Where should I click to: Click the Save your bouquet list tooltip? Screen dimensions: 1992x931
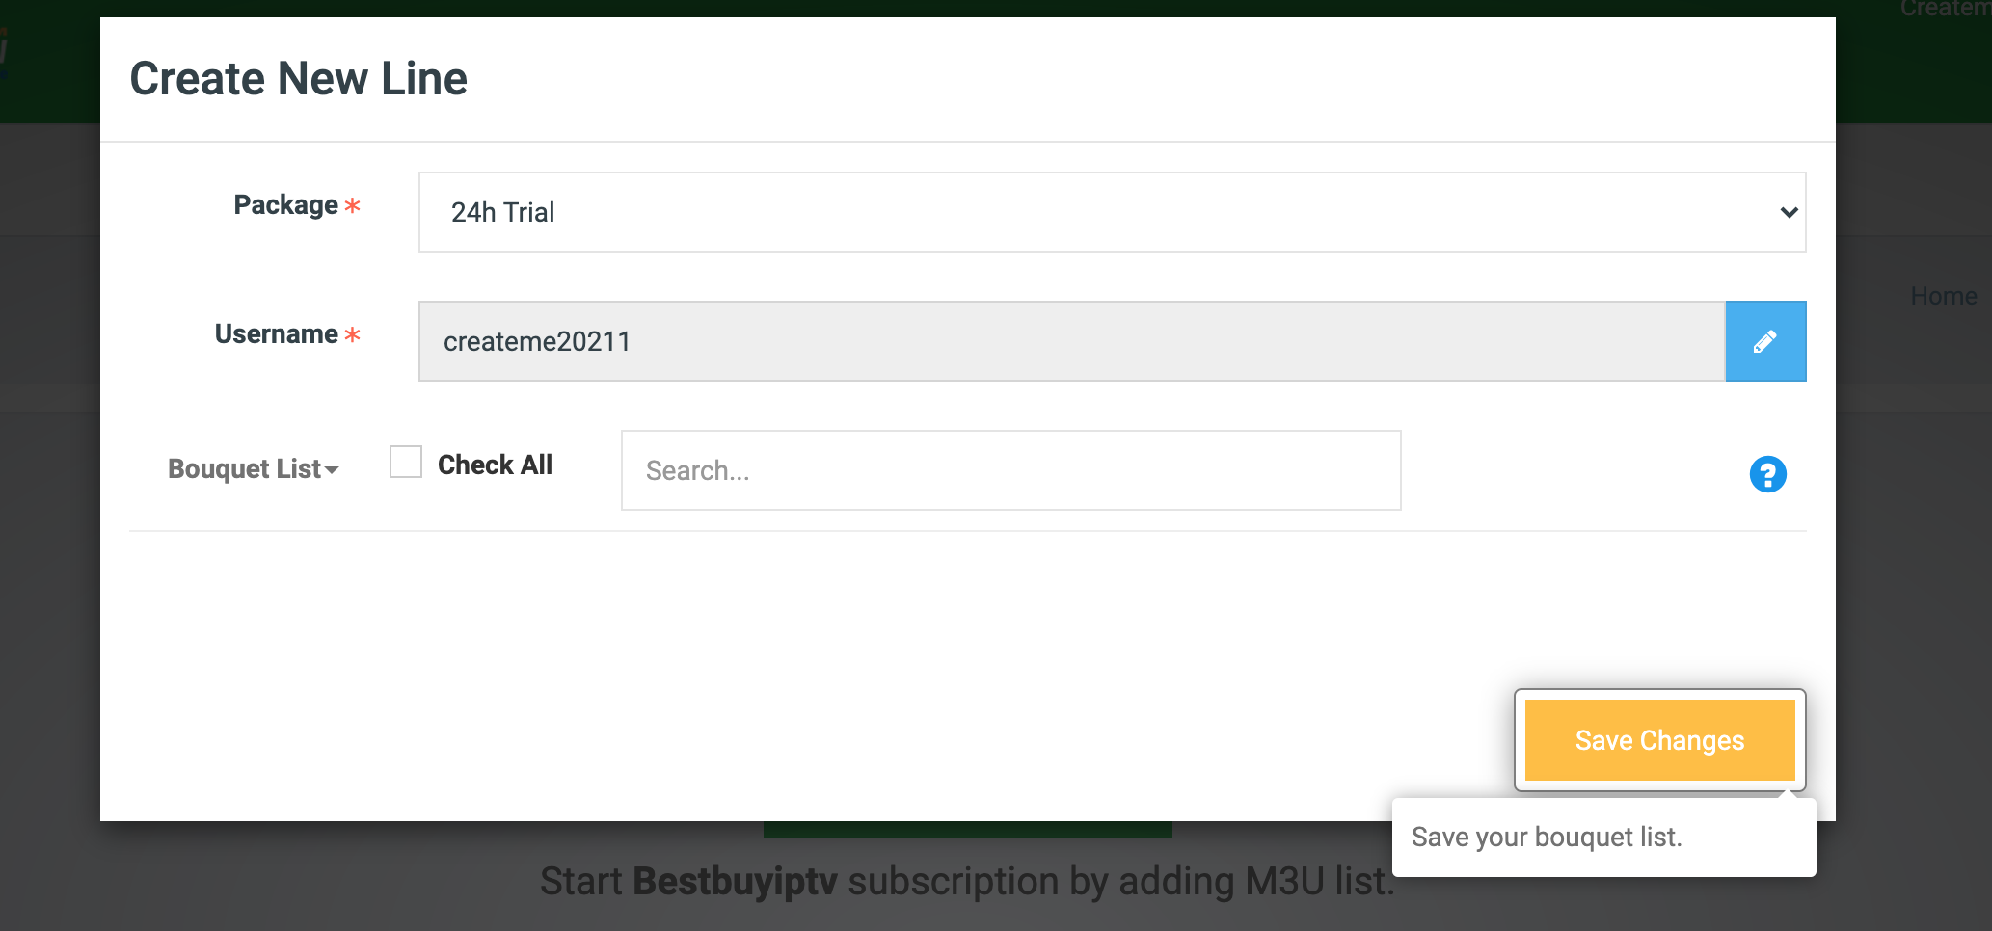click(1602, 838)
